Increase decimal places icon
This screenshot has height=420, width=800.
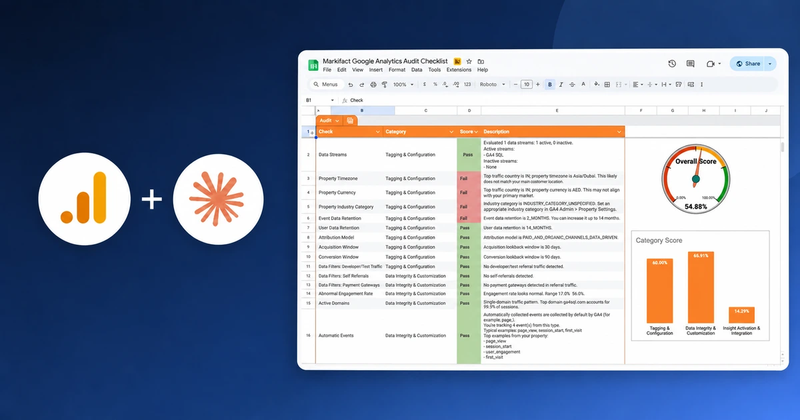(456, 85)
